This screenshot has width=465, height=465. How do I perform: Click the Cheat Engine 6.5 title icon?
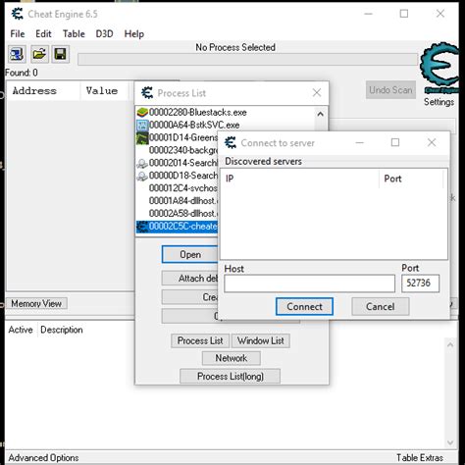[x=17, y=14]
